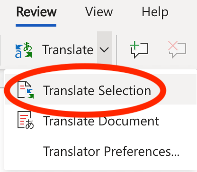Click the vertical separator after Translate

pyautogui.click(x=116, y=50)
